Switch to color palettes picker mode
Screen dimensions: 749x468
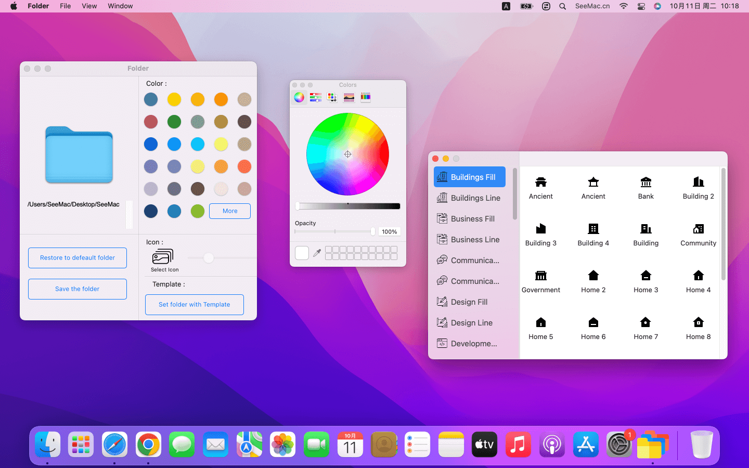click(x=332, y=97)
